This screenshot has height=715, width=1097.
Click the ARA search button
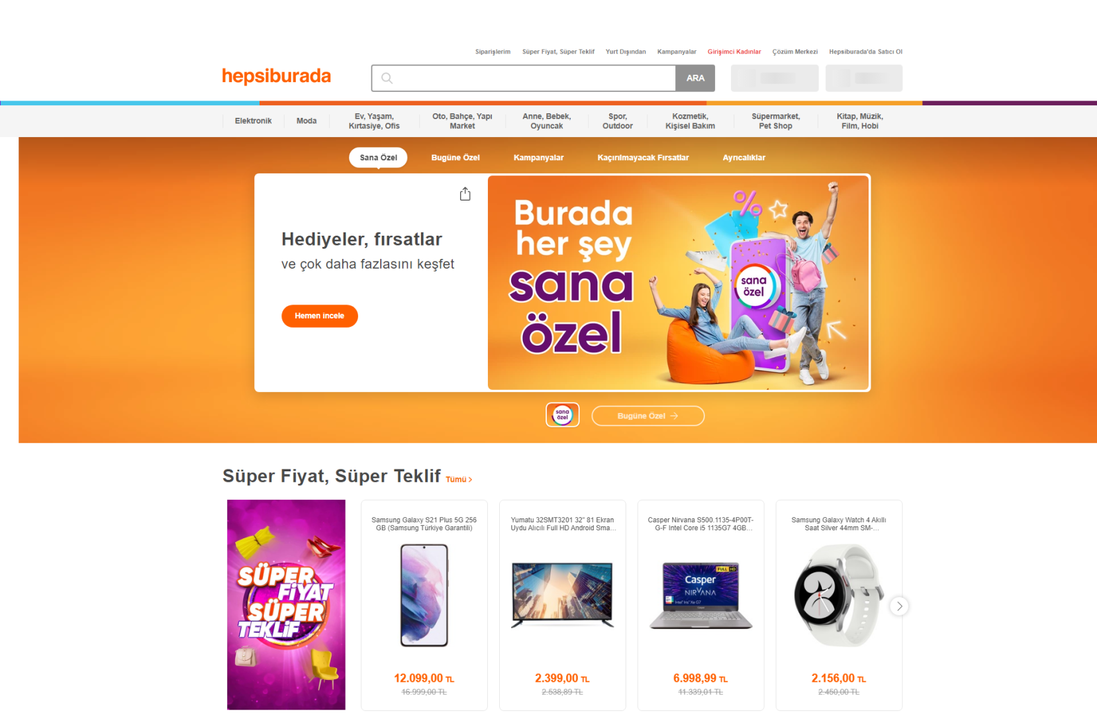[695, 78]
